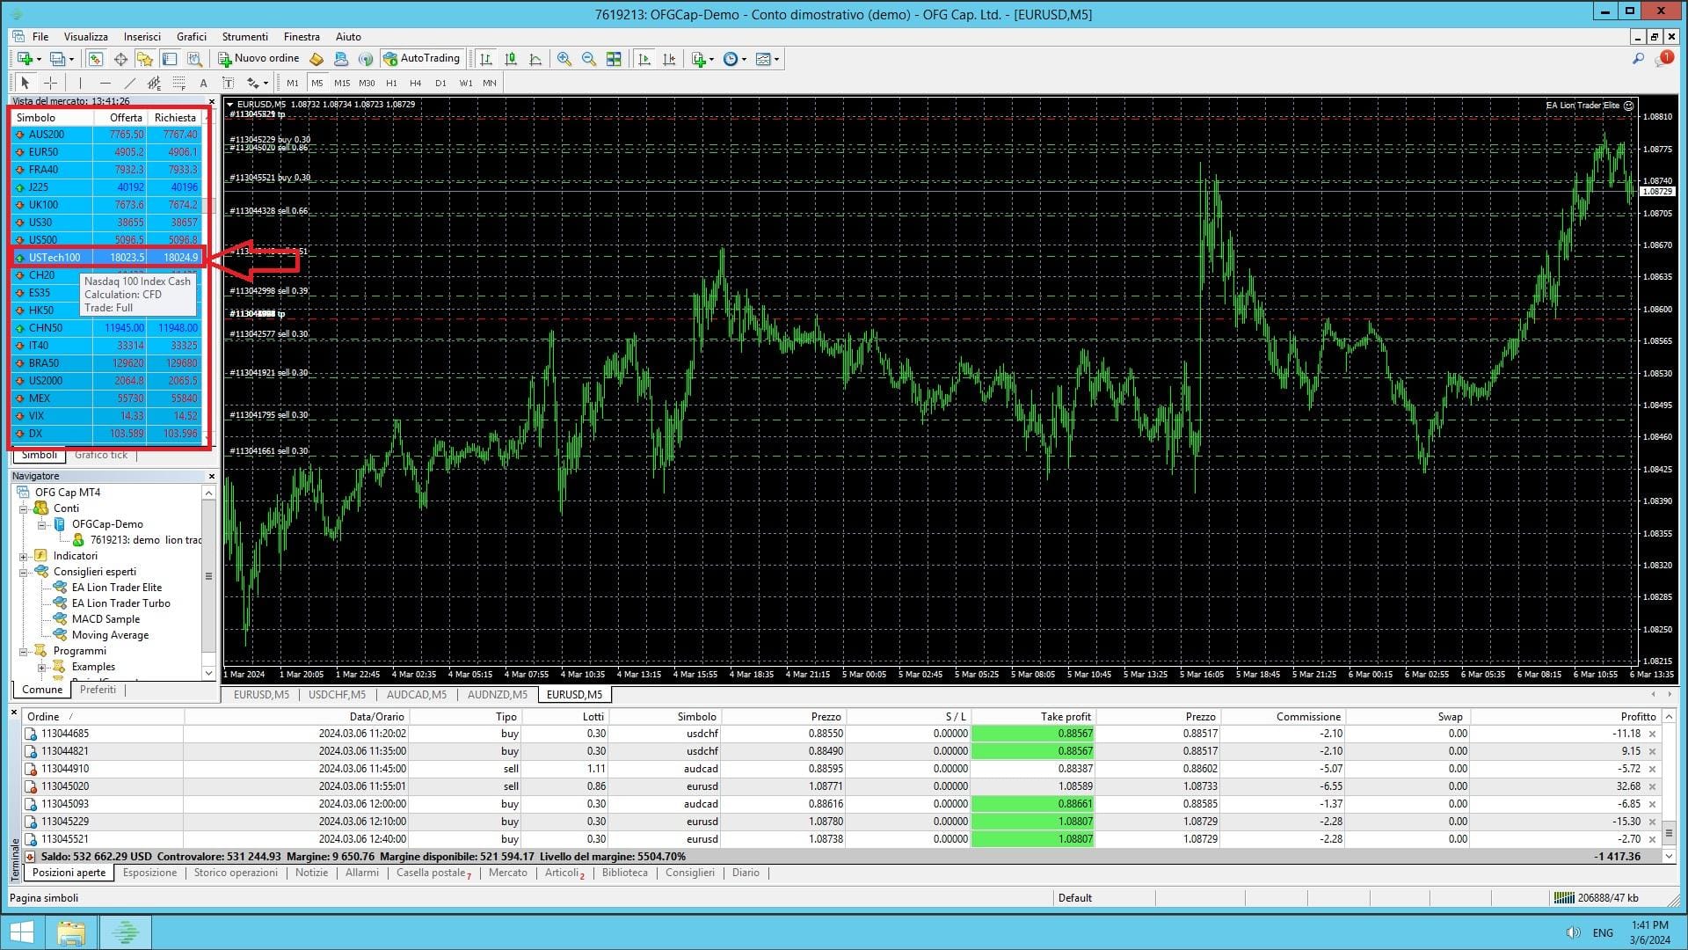
Task: Toggle Auto Scroll chart icon
Action: tap(644, 59)
